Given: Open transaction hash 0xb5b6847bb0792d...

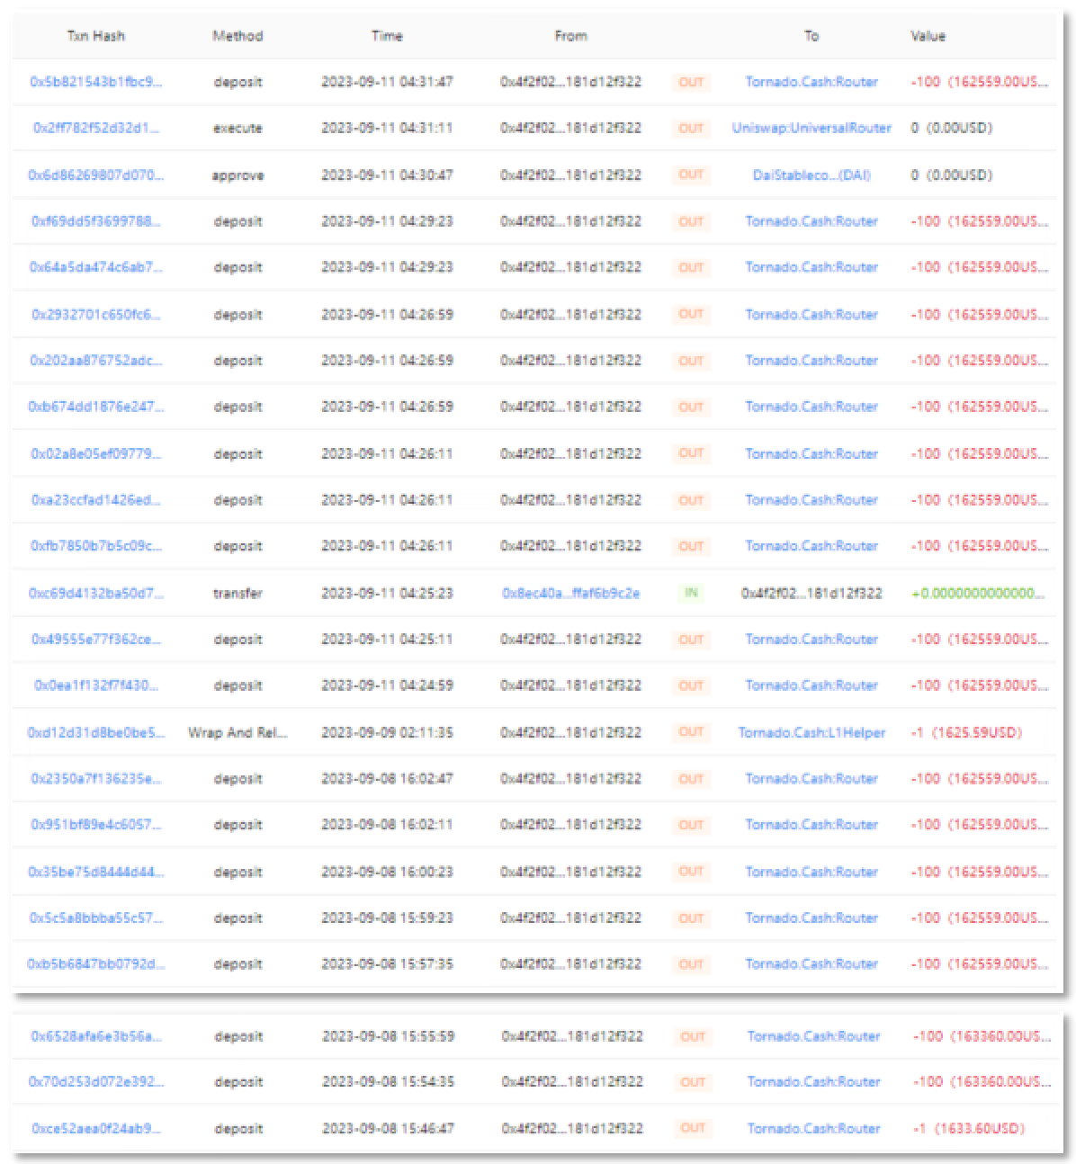Looking at the screenshot, I should click(x=96, y=964).
